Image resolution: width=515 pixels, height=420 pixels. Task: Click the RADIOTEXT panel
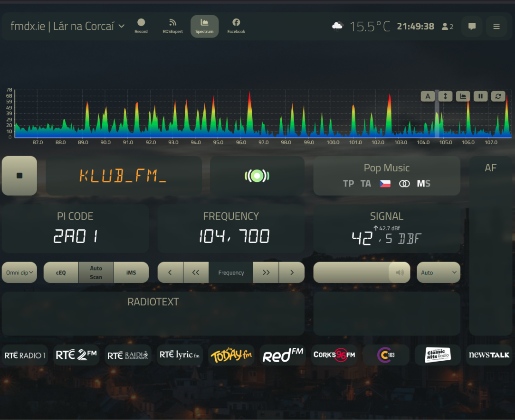pyautogui.click(x=153, y=314)
